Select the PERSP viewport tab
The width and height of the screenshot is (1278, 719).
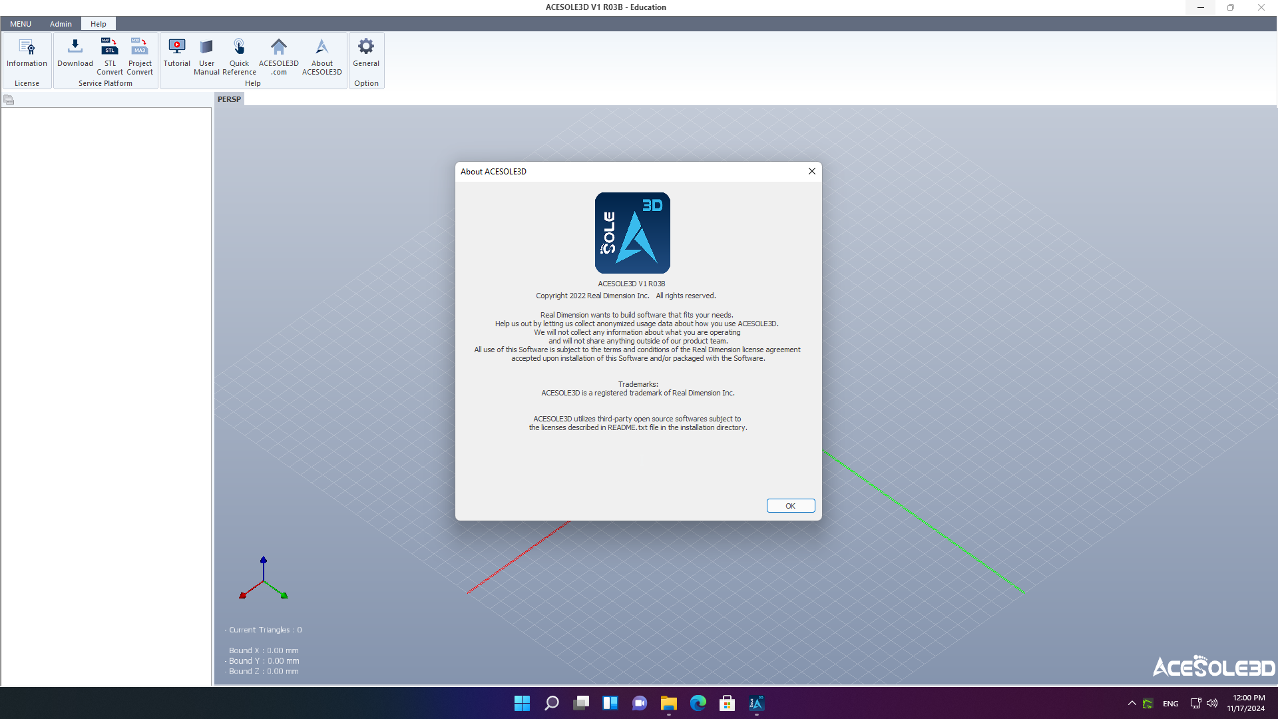coord(229,99)
